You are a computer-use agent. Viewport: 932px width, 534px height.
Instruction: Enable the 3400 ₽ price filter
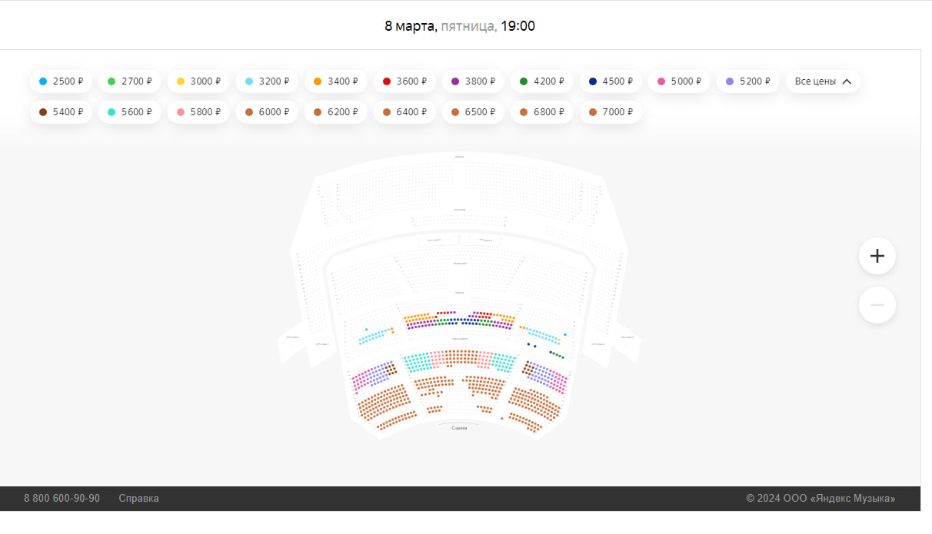335,81
